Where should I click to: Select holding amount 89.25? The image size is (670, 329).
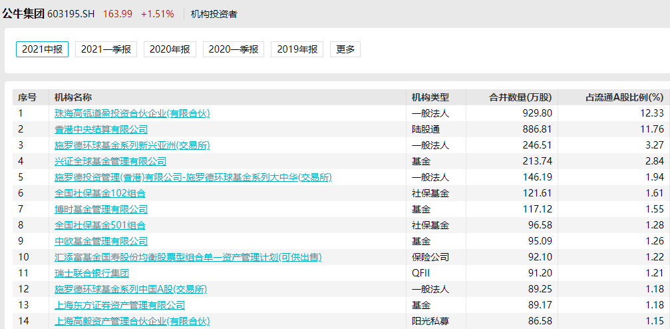[x=540, y=289]
